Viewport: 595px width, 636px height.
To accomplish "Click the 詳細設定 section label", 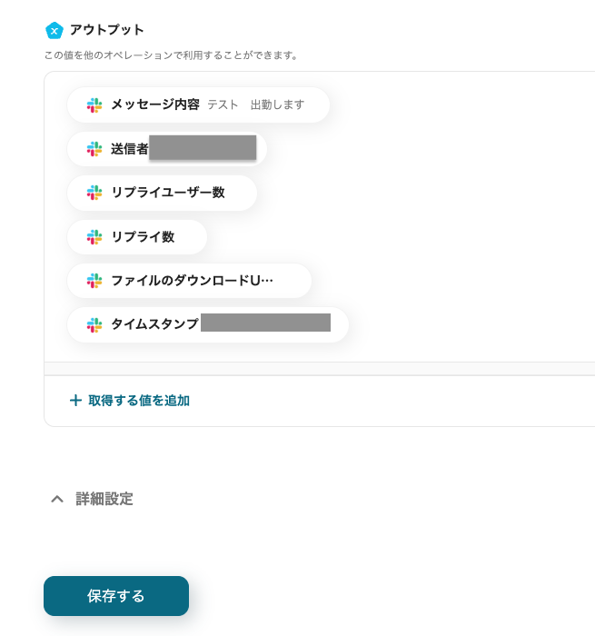I will tap(104, 499).
